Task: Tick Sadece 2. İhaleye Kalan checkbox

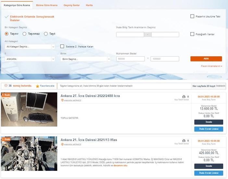Action: 62,46
